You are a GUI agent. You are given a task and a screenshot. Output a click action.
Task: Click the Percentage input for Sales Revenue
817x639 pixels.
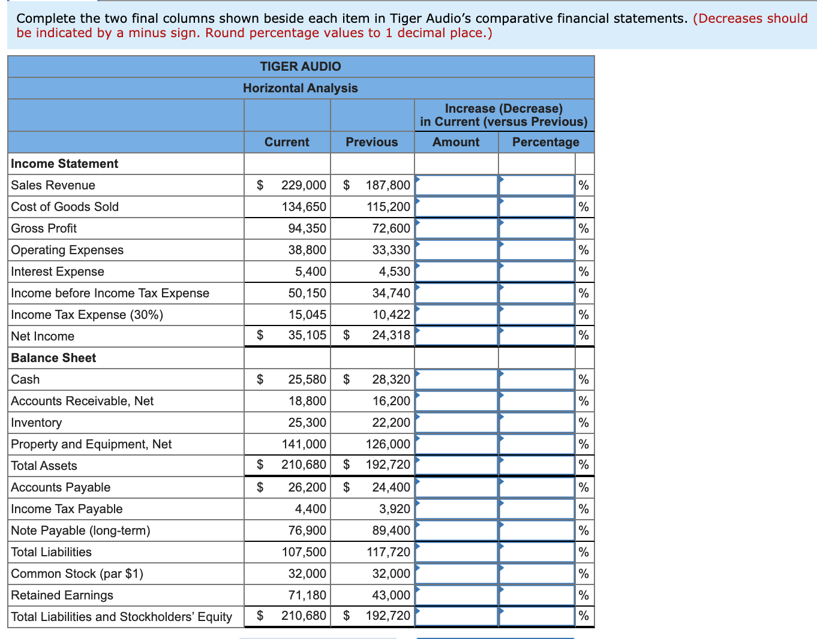536,185
